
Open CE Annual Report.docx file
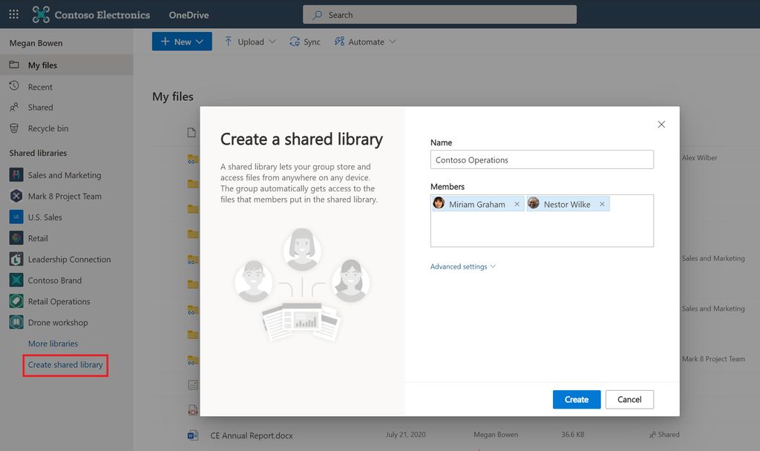pos(251,435)
